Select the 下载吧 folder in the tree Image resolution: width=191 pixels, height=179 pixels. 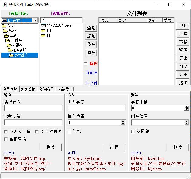click(17, 41)
